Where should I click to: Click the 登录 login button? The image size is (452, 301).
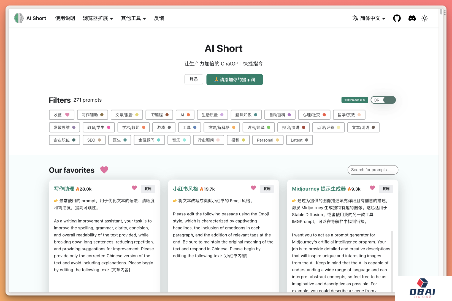194,79
